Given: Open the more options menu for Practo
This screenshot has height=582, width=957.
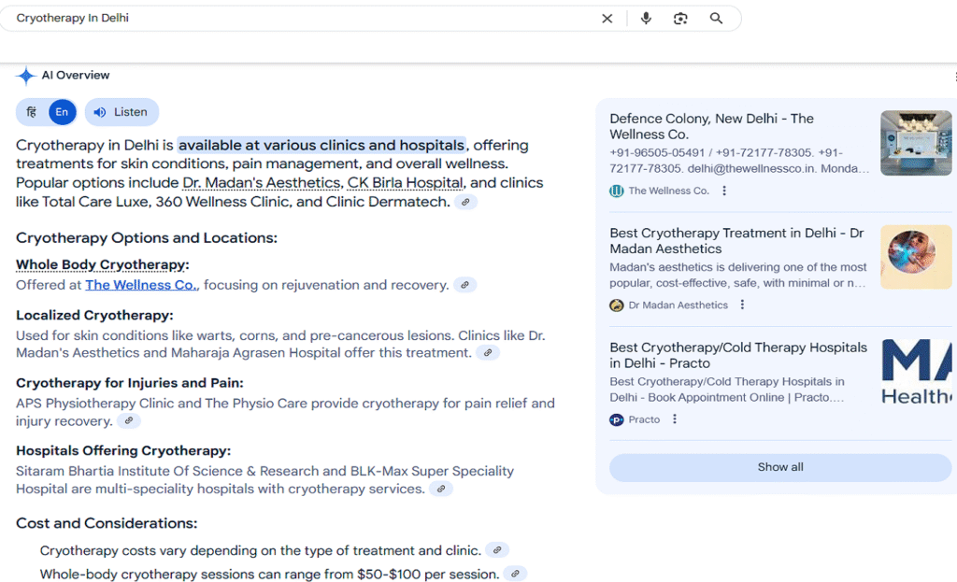Looking at the screenshot, I should 675,419.
